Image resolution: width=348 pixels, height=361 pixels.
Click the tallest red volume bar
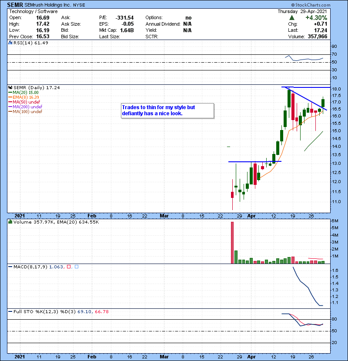232,243
